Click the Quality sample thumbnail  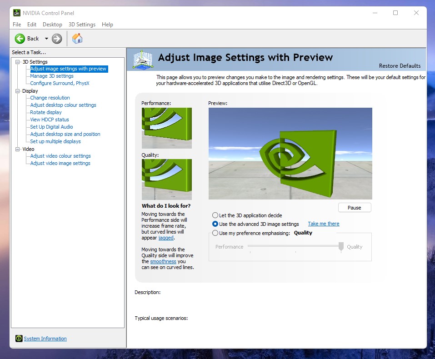[x=167, y=179]
